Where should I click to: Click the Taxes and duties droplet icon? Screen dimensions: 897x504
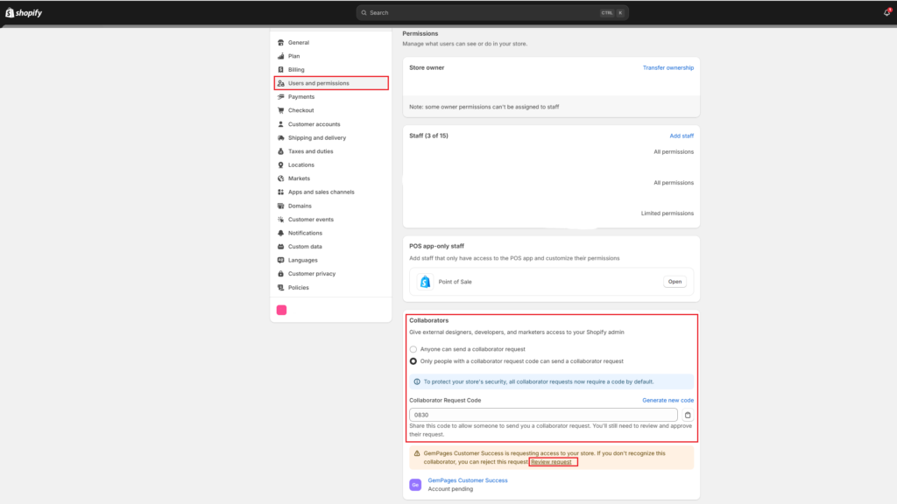[x=282, y=151]
